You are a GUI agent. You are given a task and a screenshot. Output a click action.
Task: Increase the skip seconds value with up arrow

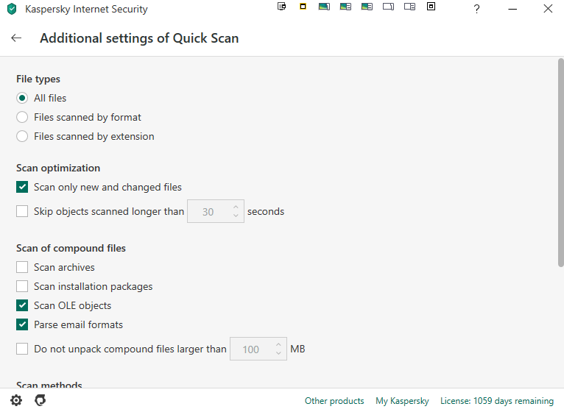pos(236,207)
